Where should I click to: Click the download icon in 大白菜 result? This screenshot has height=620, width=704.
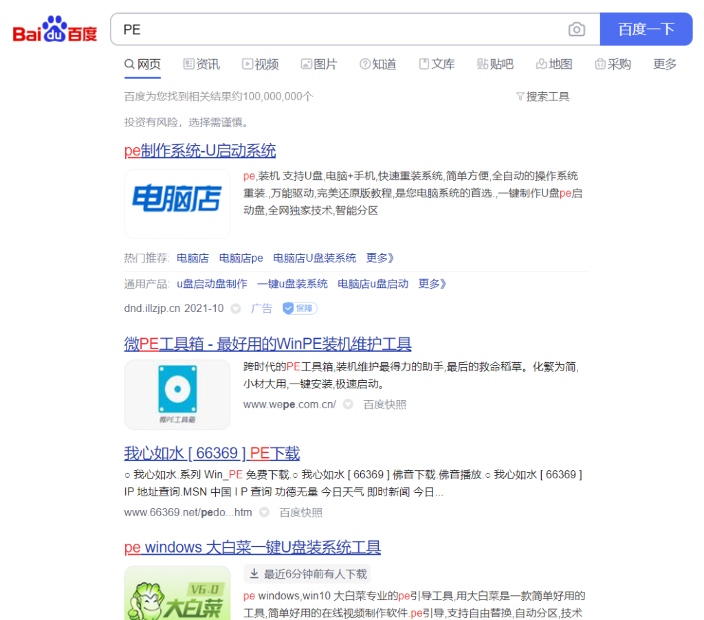[254, 574]
